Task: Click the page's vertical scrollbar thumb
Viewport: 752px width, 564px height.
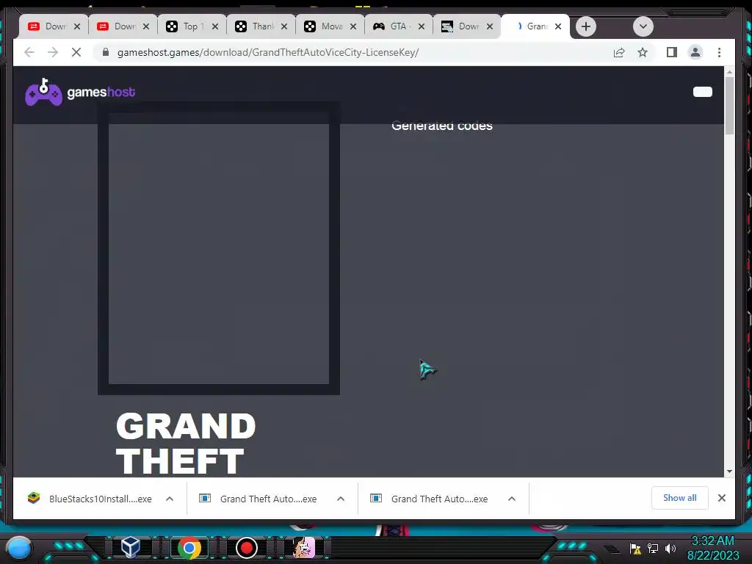Action: coord(729,106)
